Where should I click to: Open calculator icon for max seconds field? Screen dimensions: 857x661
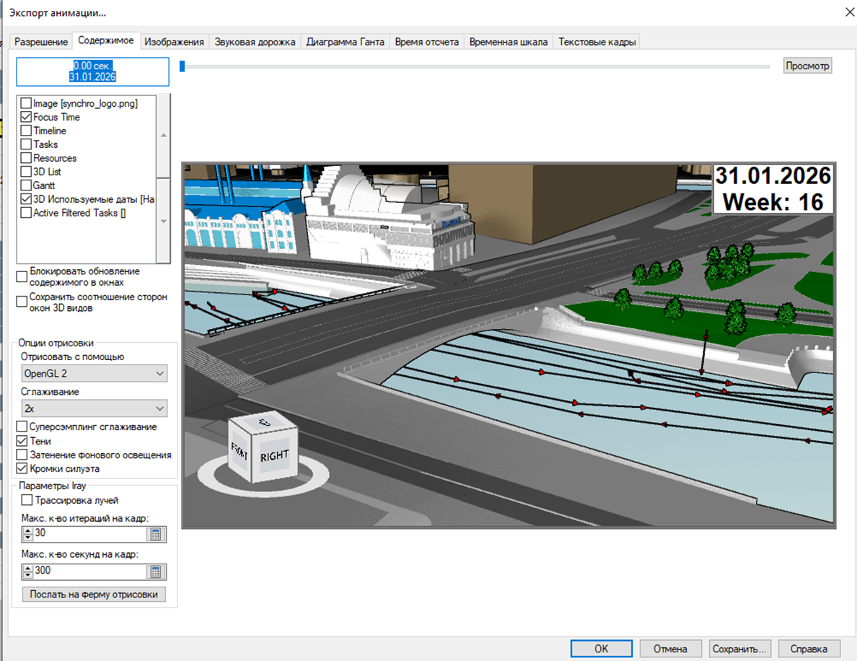point(155,572)
